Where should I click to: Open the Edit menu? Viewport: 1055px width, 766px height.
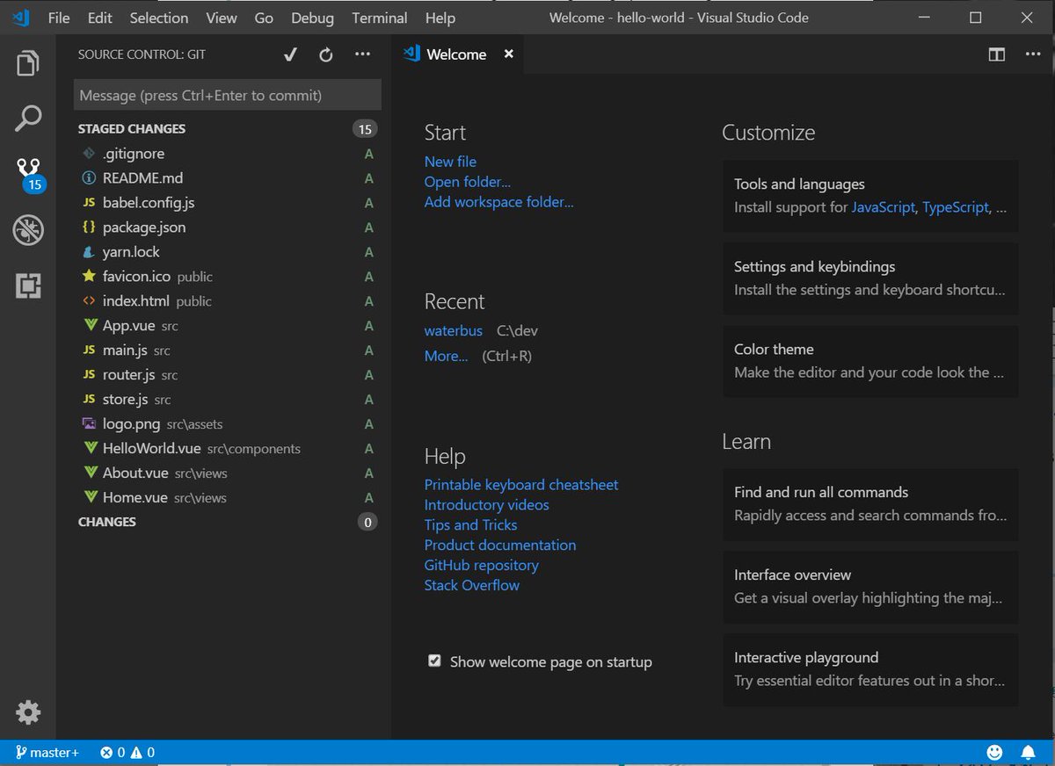coord(100,18)
